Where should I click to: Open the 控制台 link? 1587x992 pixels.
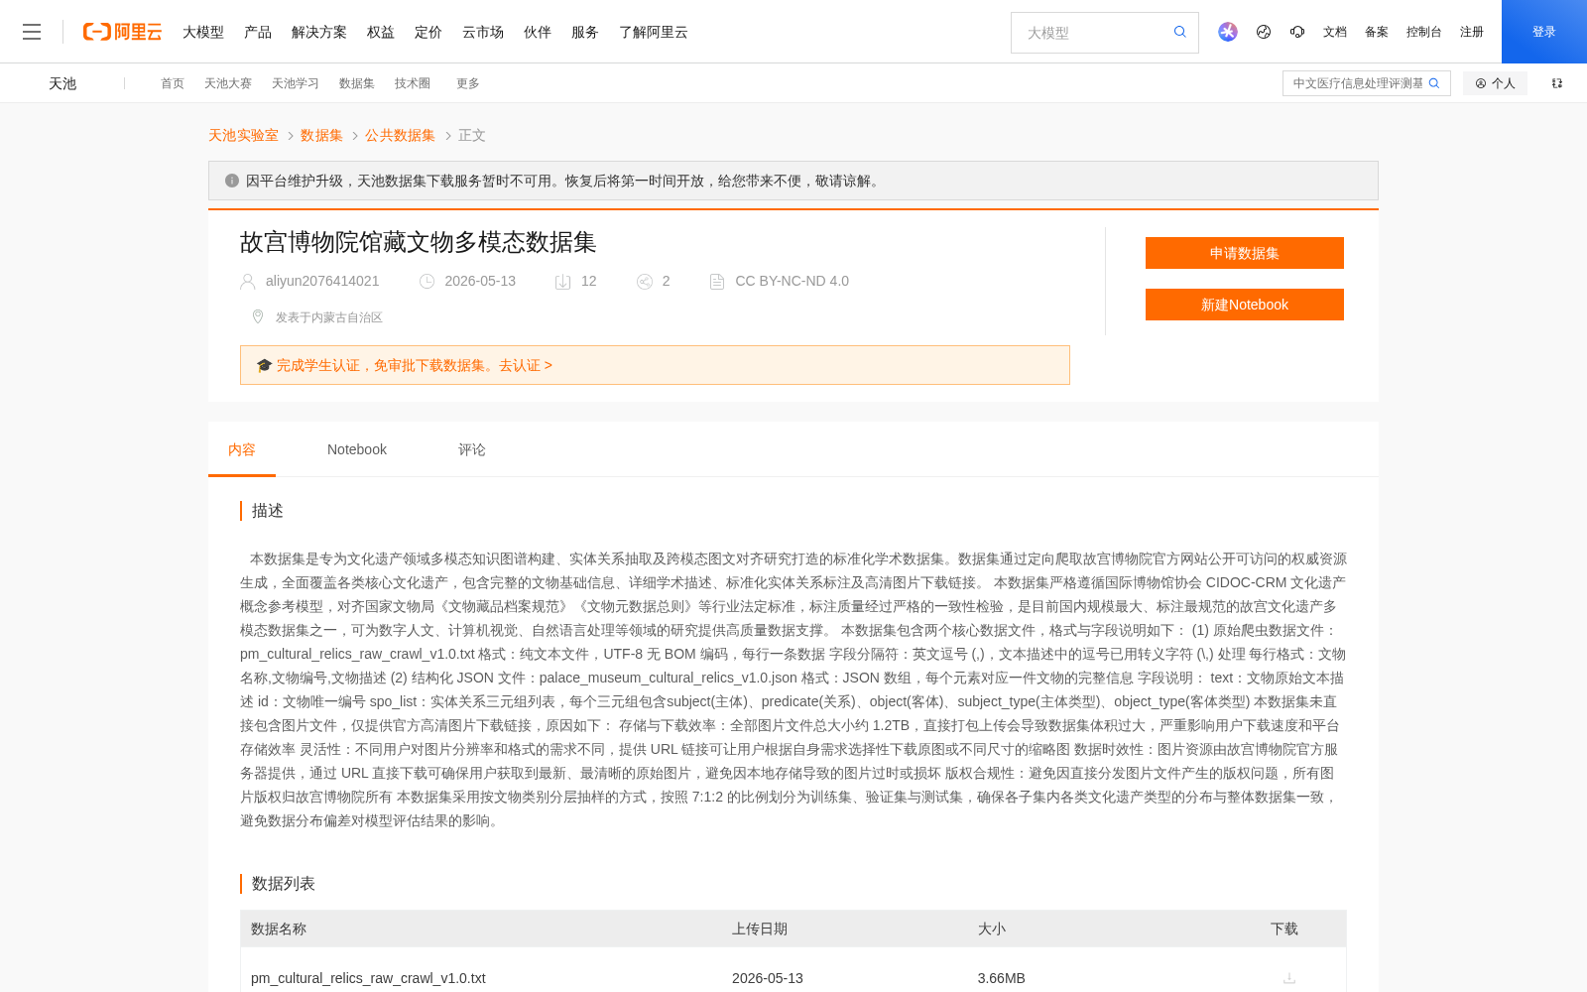(x=1424, y=32)
